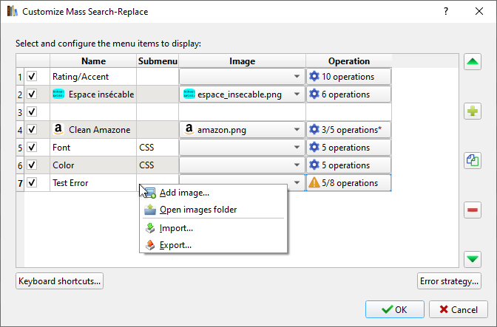The width and height of the screenshot is (497, 327).
Task: Click the Color row name cell
Action: click(x=92, y=165)
